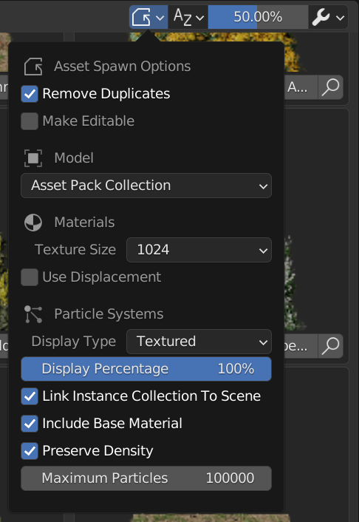Click the Materials section sphere icon

coord(33,223)
